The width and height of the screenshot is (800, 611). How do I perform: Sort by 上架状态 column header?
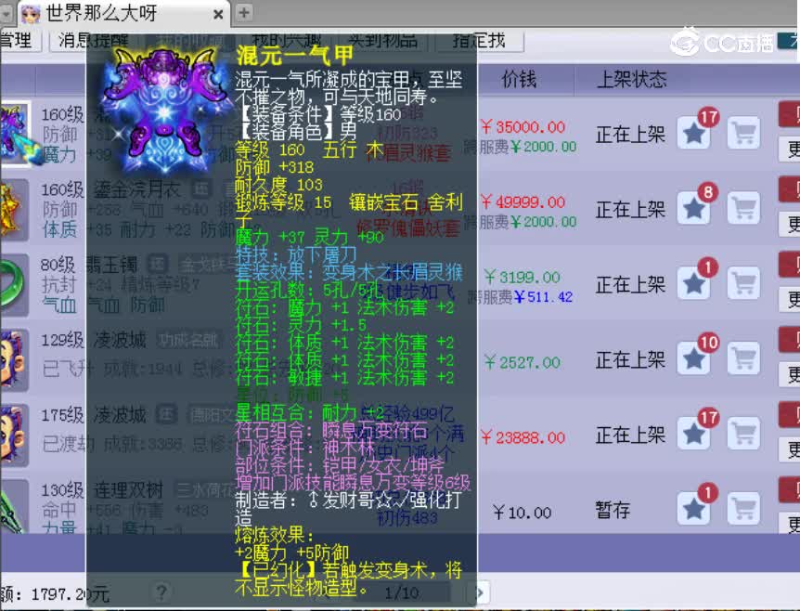pyautogui.click(x=632, y=79)
